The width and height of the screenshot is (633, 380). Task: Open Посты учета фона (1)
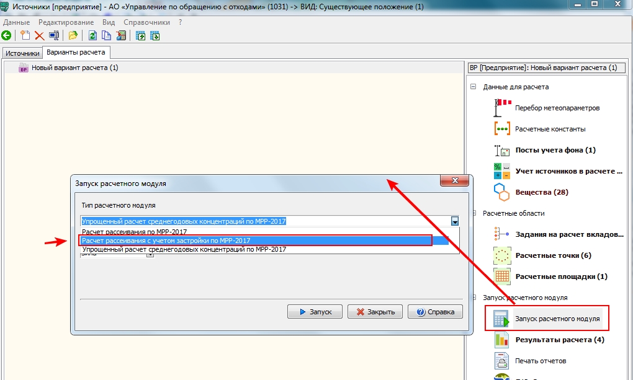click(555, 150)
